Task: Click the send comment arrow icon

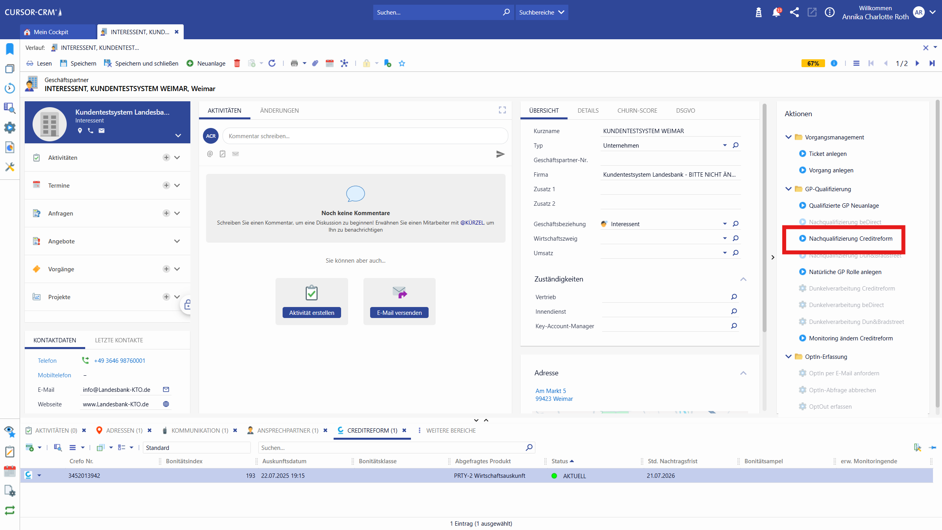Action: click(500, 154)
